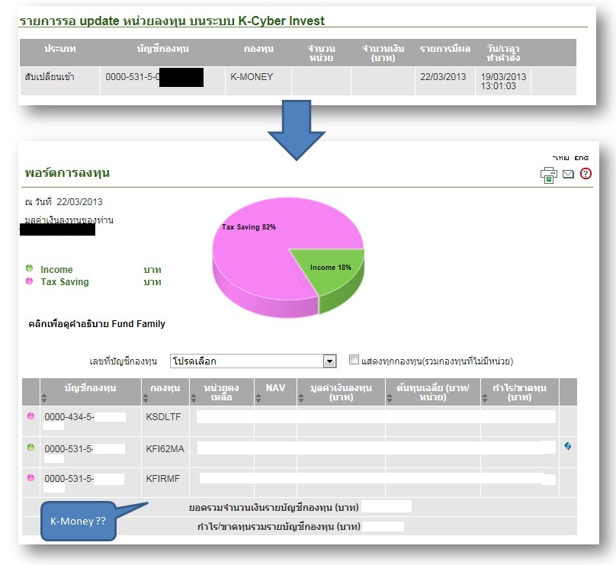Click ยอดรวมจำนวนเงินรายบัญชีกองทุน total label
The image size is (616, 565).
pos(274,508)
